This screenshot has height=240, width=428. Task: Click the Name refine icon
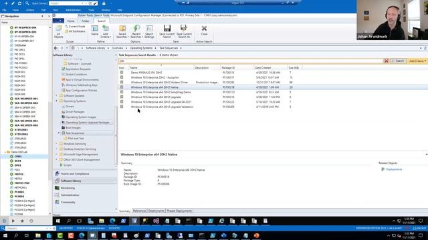point(95,31)
